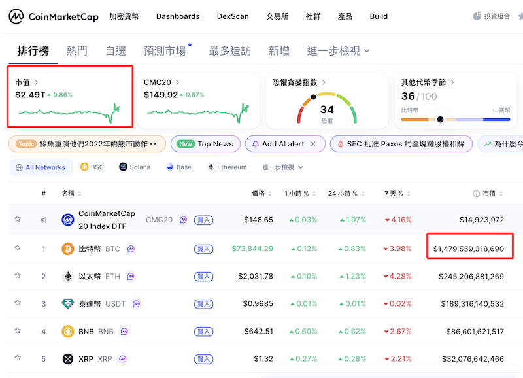Mark BNB as favorite using the star
The image size is (523, 378).
[x=18, y=330]
